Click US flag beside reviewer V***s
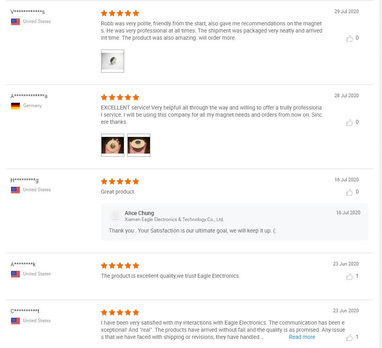The width and height of the screenshot is (382, 348). [x=15, y=22]
